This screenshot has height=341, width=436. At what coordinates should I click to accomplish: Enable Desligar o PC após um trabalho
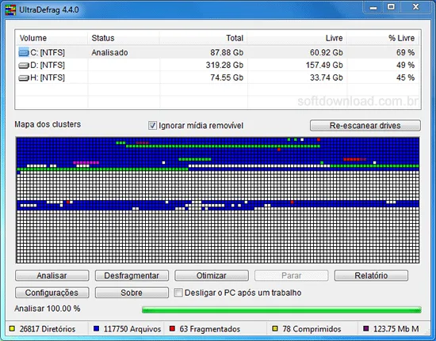point(178,293)
